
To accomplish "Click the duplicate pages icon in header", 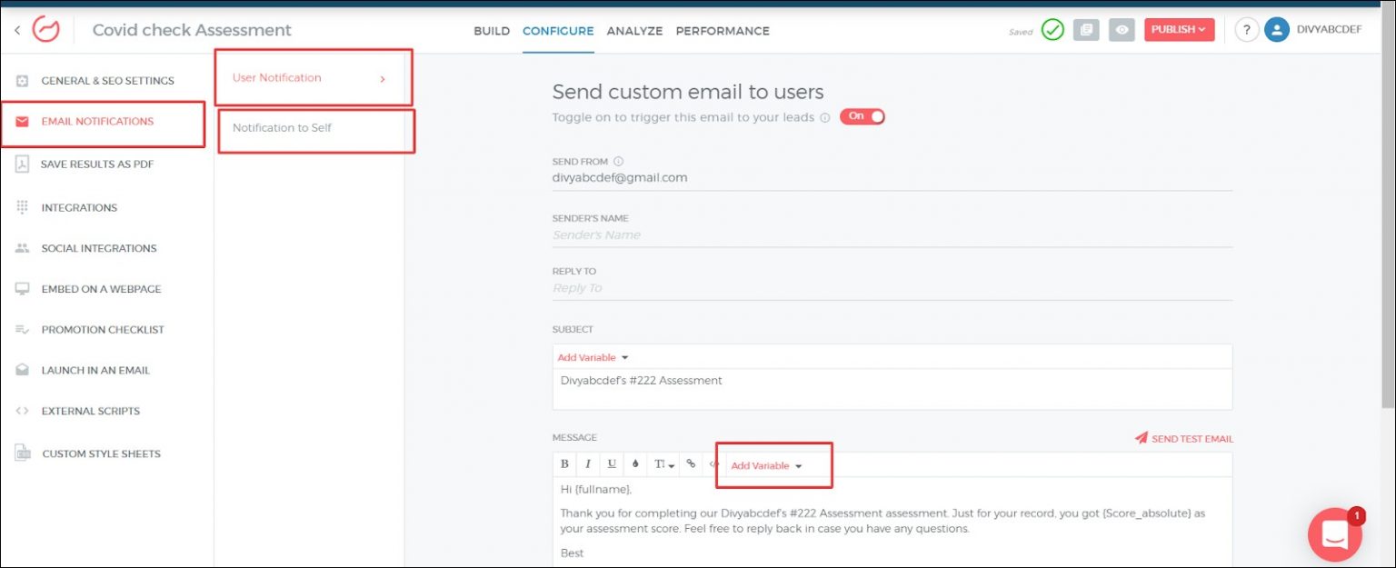I will 1085,30.
